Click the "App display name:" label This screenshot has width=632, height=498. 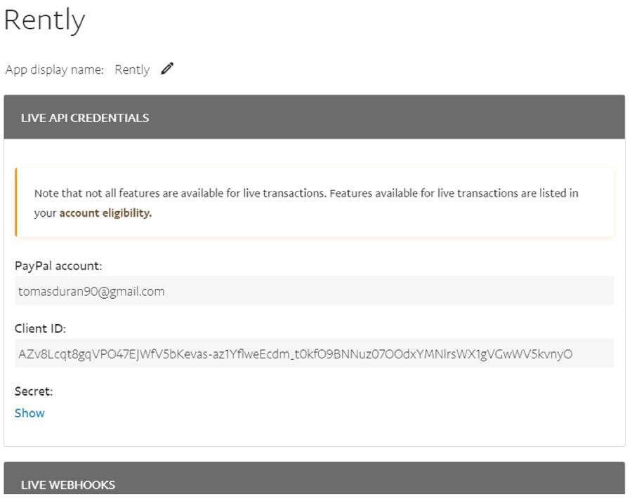click(54, 69)
